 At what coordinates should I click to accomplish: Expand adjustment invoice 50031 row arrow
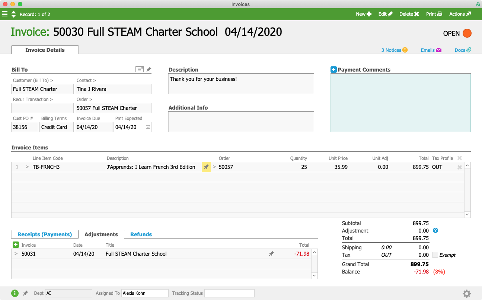16,254
